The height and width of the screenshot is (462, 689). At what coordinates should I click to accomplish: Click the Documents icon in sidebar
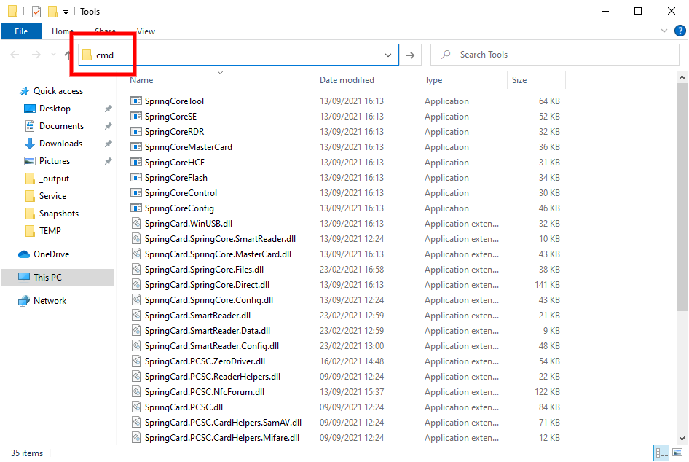tap(30, 126)
